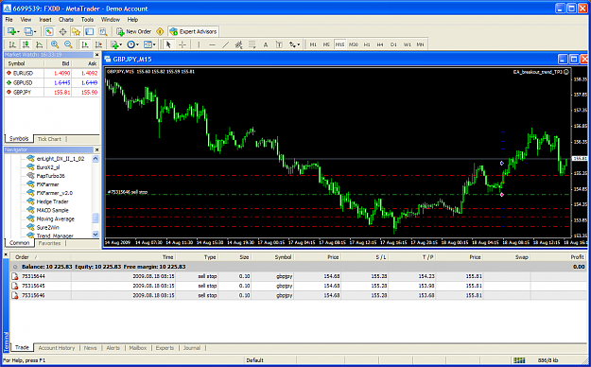Image resolution: width=591 pixels, height=367 pixels.
Task: Toggle chart auto scroll
Action: (x=85, y=44)
